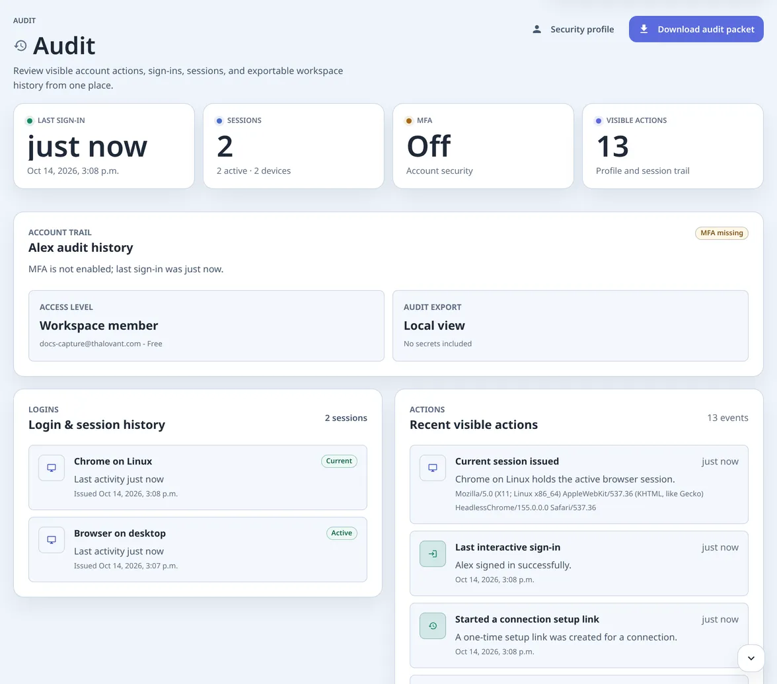Click the Browser on desktop session title
This screenshot has height=684, width=777.
pos(120,533)
